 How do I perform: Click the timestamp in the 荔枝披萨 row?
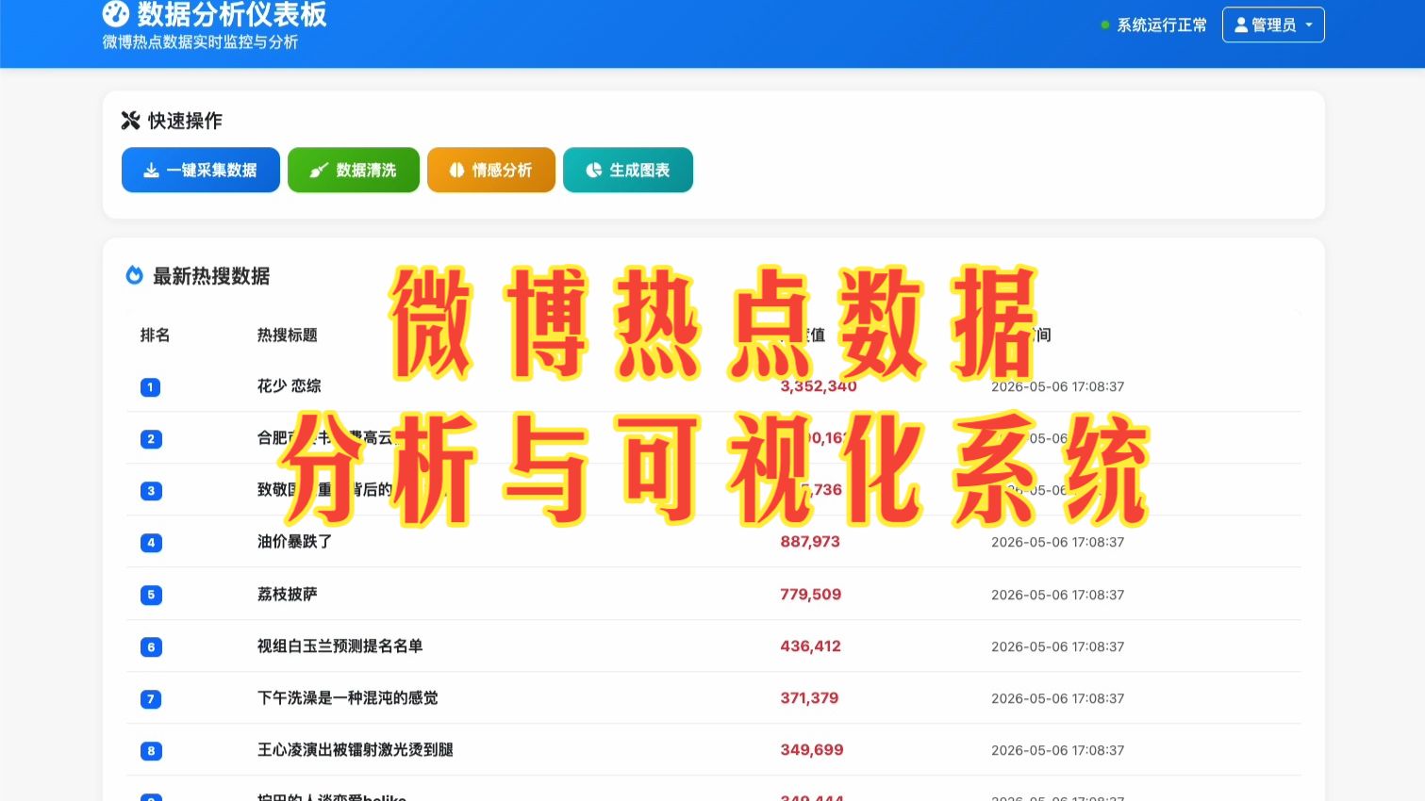[1057, 596]
